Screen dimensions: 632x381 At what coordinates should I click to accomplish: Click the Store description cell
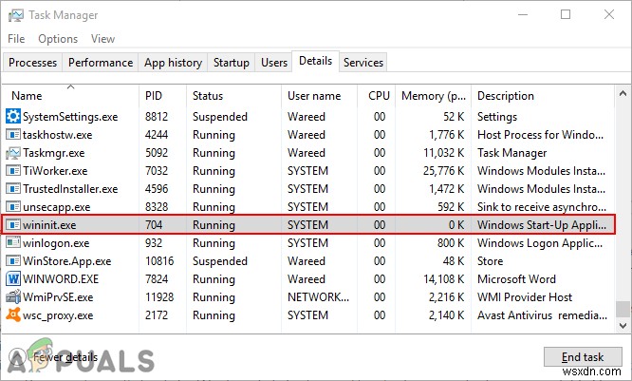(490, 260)
